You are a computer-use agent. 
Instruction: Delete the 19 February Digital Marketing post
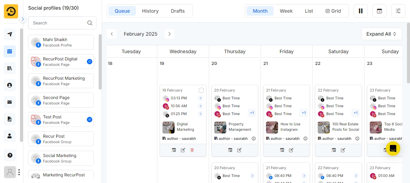tap(192, 150)
